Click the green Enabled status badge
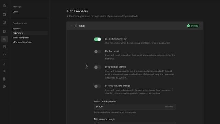Image resolution: width=220 pixels, height=124 pixels. tap(193, 26)
